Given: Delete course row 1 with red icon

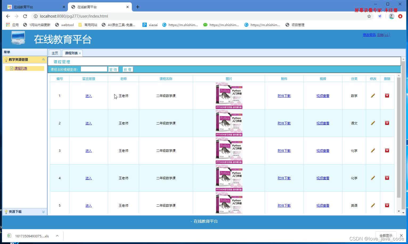Looking at the screenshot, I should (387, 95).
